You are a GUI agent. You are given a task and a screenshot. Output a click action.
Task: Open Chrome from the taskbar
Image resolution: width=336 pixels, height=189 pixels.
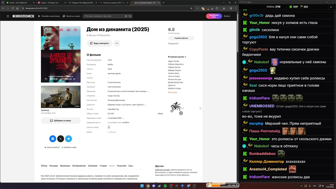[148, 186]
